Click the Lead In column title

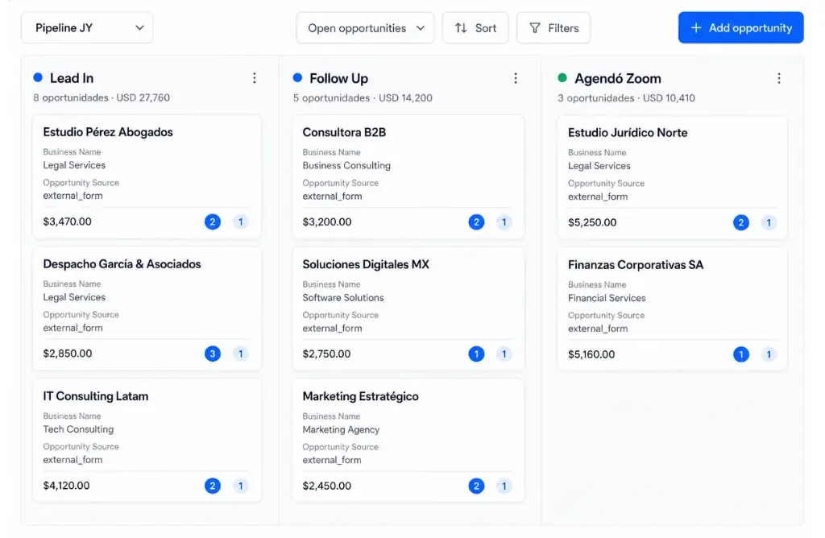coord(72,78)
